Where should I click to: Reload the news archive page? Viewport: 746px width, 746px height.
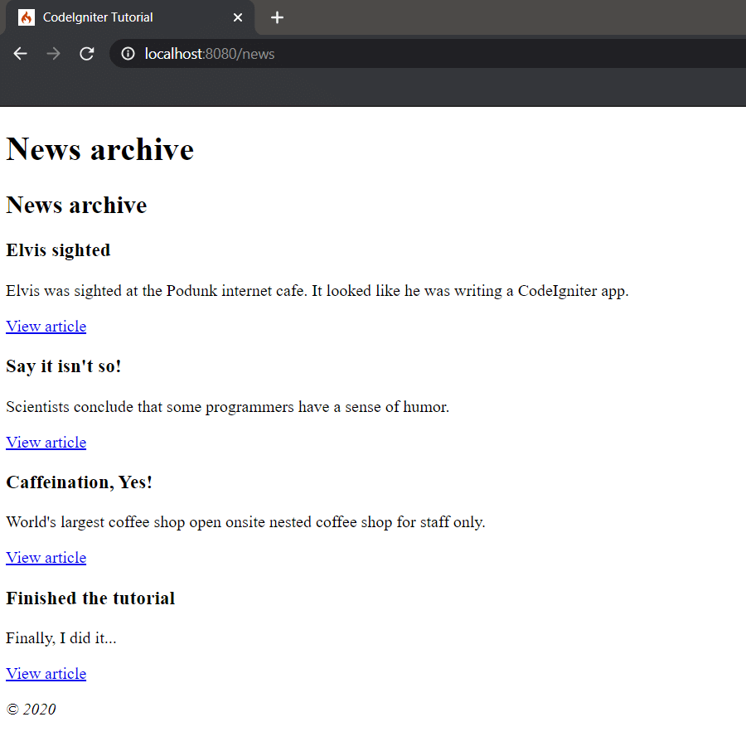tap(86, 53)
